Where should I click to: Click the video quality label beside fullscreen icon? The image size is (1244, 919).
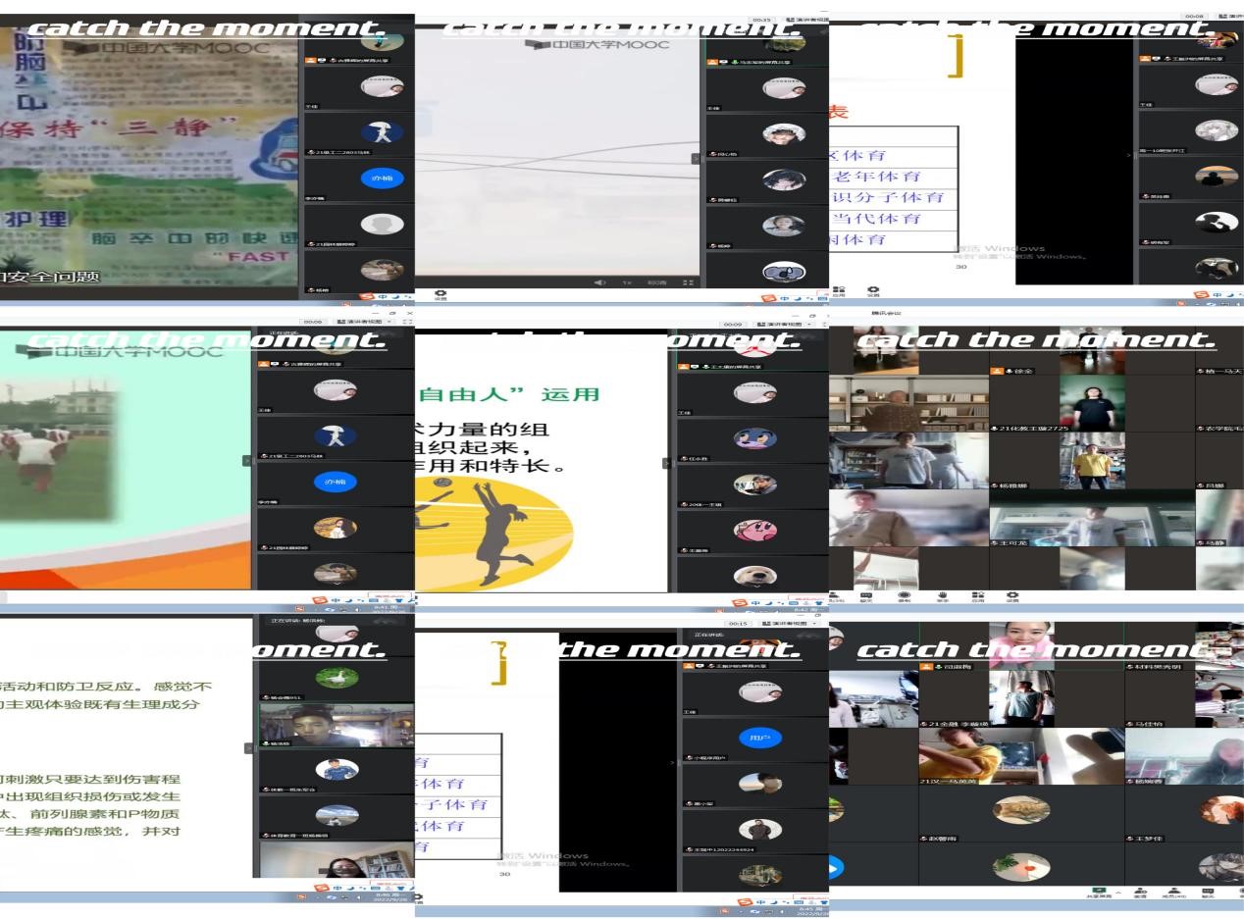656,282
